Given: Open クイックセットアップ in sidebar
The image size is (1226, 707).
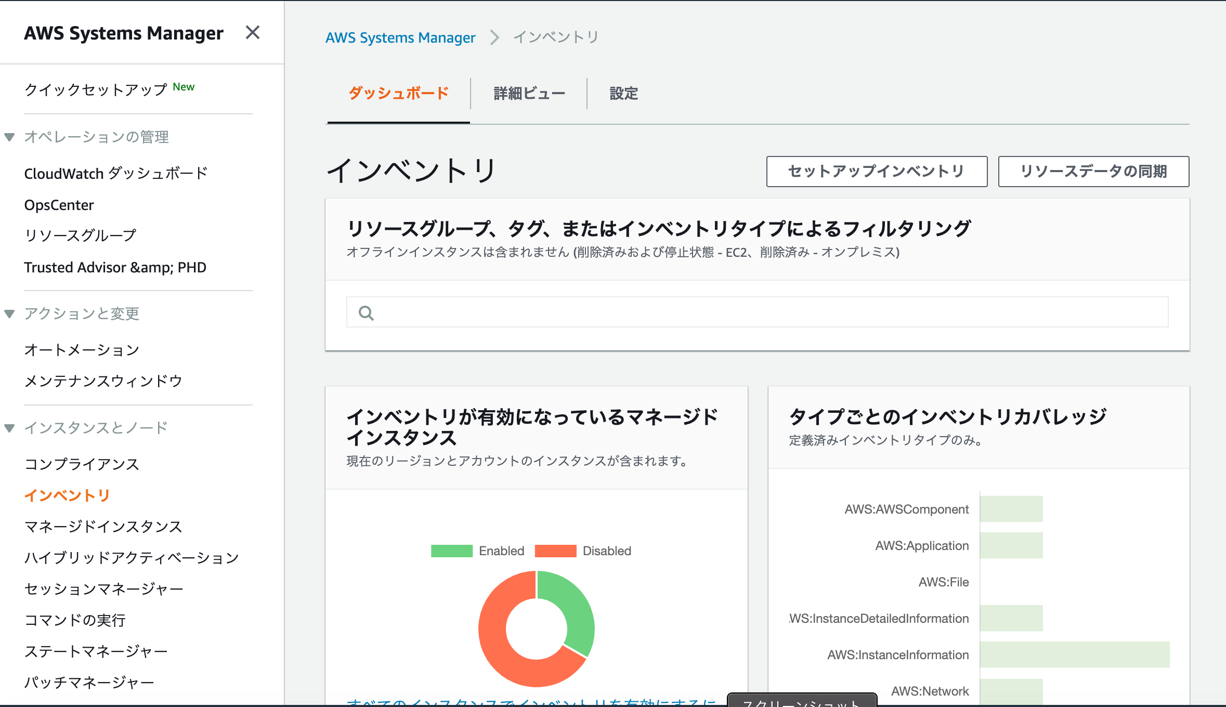Looking at the screenshot, I should [x=96, y=89].
